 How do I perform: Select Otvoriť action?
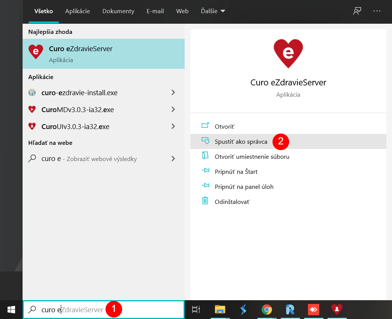[x=288, y=126]
